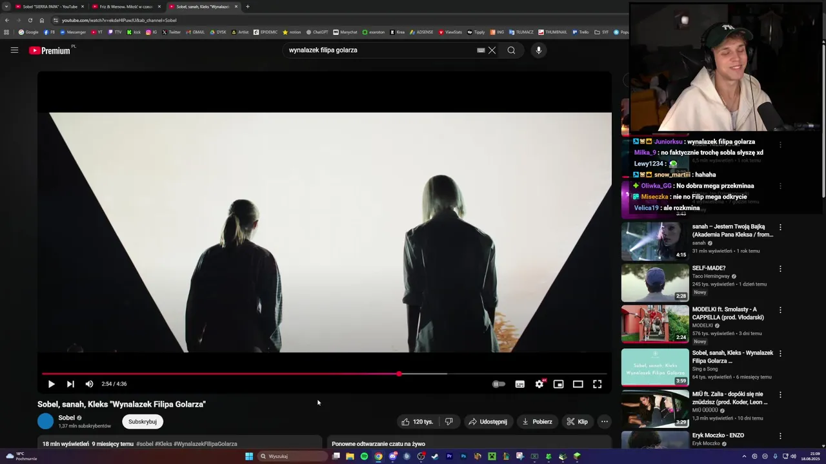Toggle subtitles/closed captions
This screenshot has height=464, width=826.
point(519,384)
